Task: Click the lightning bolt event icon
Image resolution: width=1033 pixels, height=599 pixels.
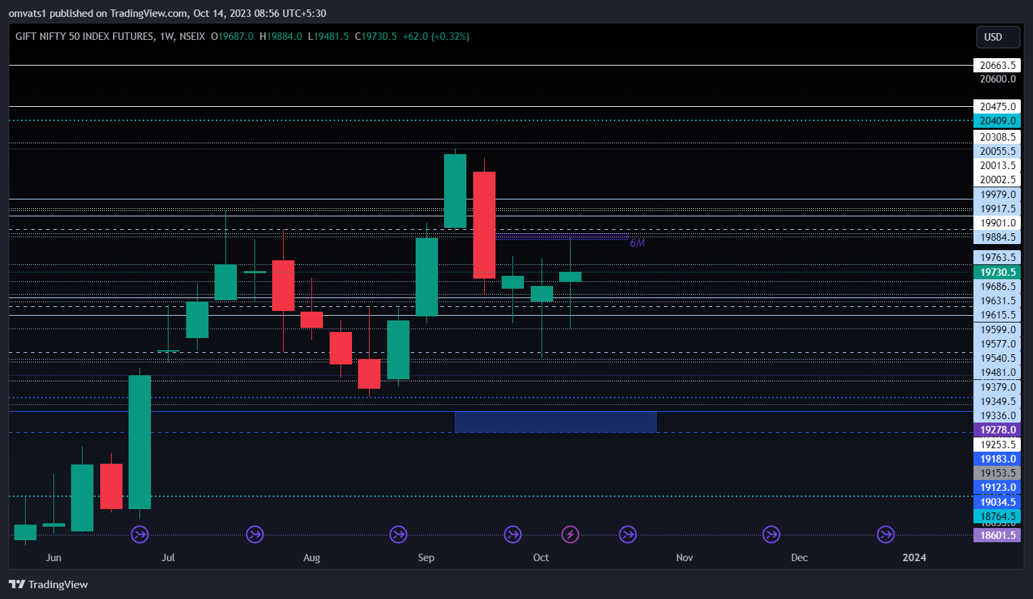Action: pos(571,535)
